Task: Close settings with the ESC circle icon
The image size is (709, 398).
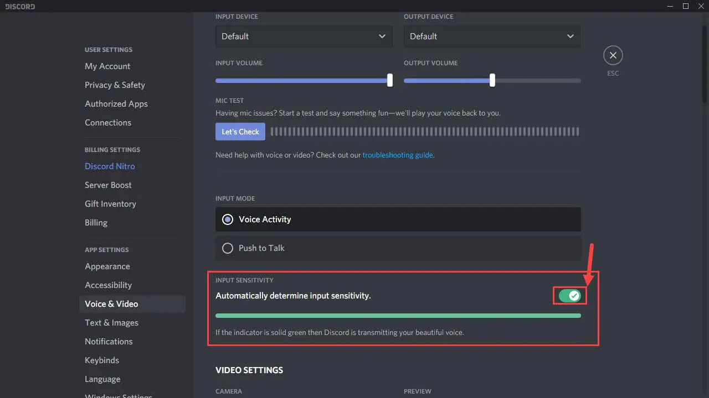Action: pos(613,55)
